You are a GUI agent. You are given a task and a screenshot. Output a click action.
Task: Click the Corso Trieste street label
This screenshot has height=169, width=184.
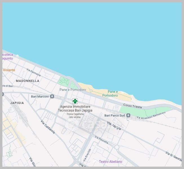133,106
